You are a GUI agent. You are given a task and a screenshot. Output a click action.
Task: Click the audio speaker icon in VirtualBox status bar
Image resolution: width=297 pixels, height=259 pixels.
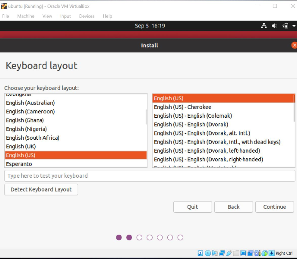[x=215, y=253]
